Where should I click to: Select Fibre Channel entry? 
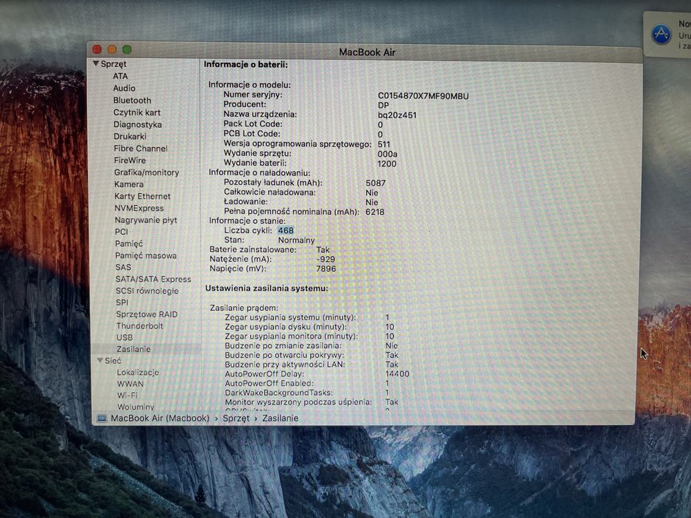(x=140, y=148)
